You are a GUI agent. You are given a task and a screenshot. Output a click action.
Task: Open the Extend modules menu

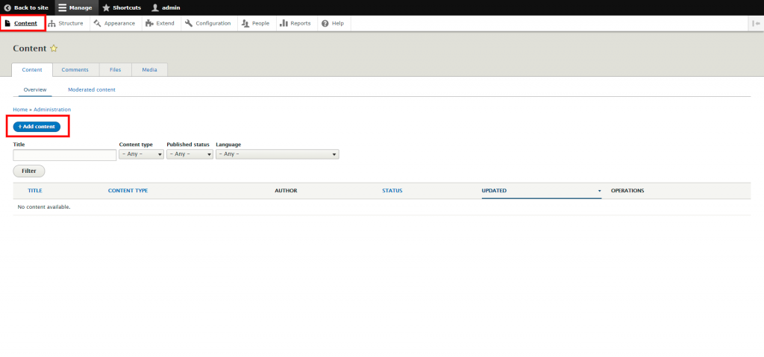point(160,23)
